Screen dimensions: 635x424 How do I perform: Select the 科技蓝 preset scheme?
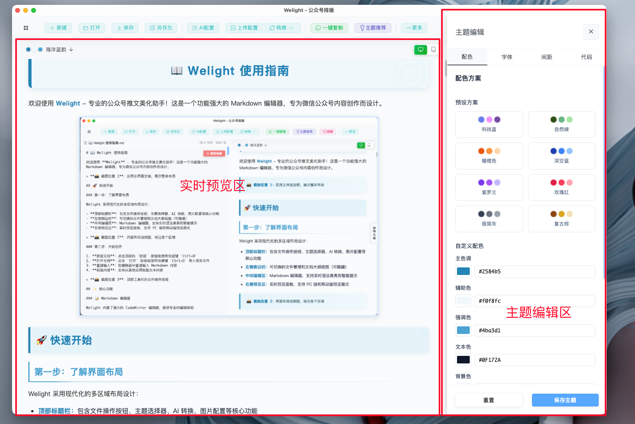pyautogui.click(x=489, y=124)
